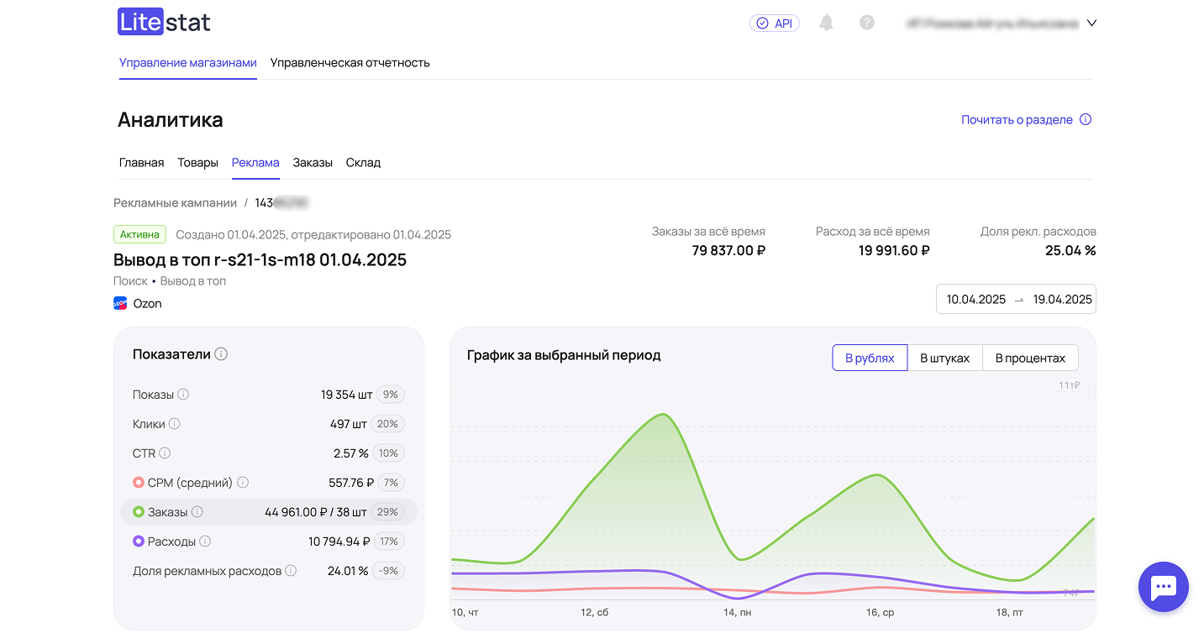Open the date range picker 10.04.2025 – 19.04.2025

point(1015,299)
